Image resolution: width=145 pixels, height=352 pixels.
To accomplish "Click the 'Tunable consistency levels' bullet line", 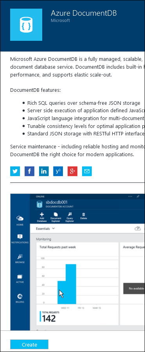I will 86,126.
